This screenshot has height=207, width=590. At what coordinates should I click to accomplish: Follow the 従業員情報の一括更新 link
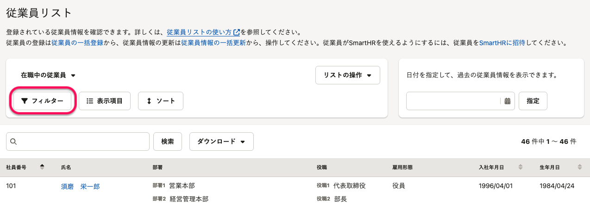[213, 42]
